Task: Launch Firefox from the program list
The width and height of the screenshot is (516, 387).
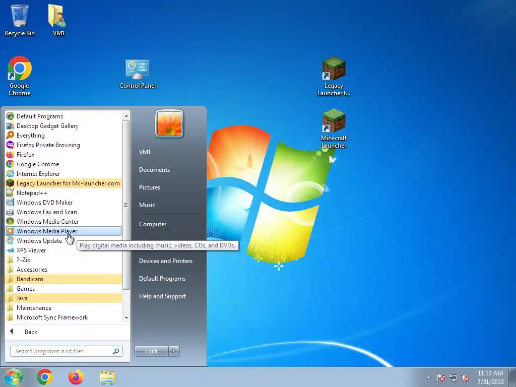Action: [x=63, y=154]
